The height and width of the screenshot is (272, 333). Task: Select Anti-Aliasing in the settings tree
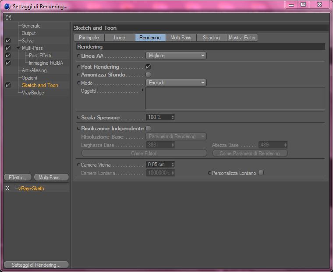click(x=35, y=70)
